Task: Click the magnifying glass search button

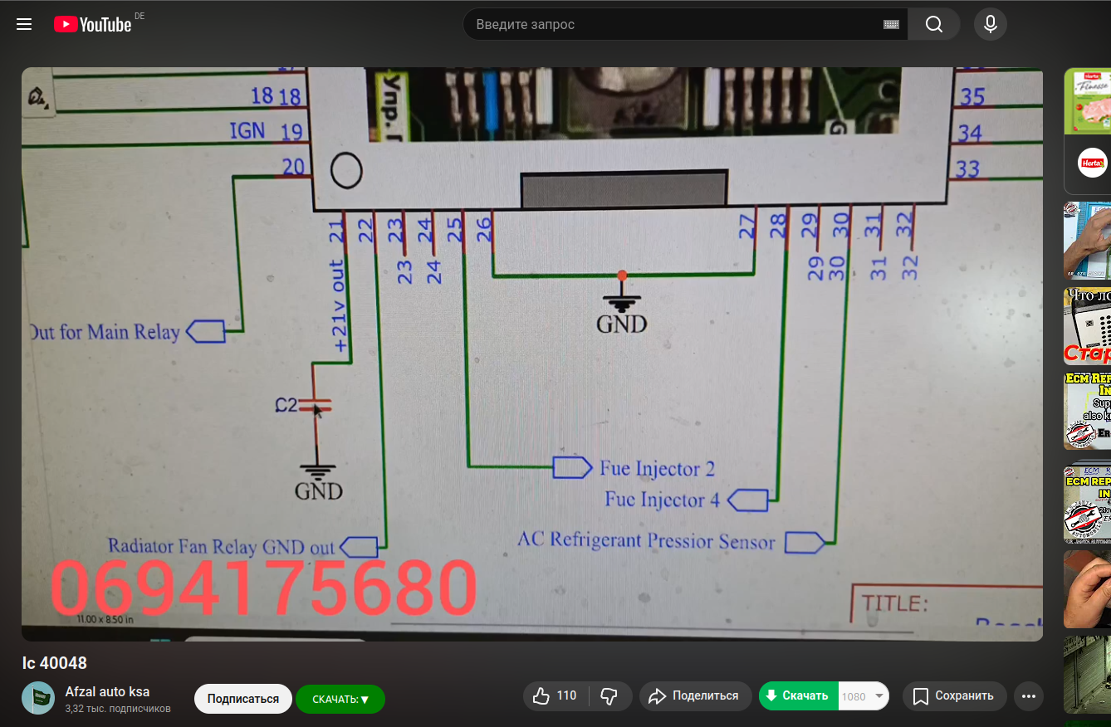Action: tap(934, 25)
